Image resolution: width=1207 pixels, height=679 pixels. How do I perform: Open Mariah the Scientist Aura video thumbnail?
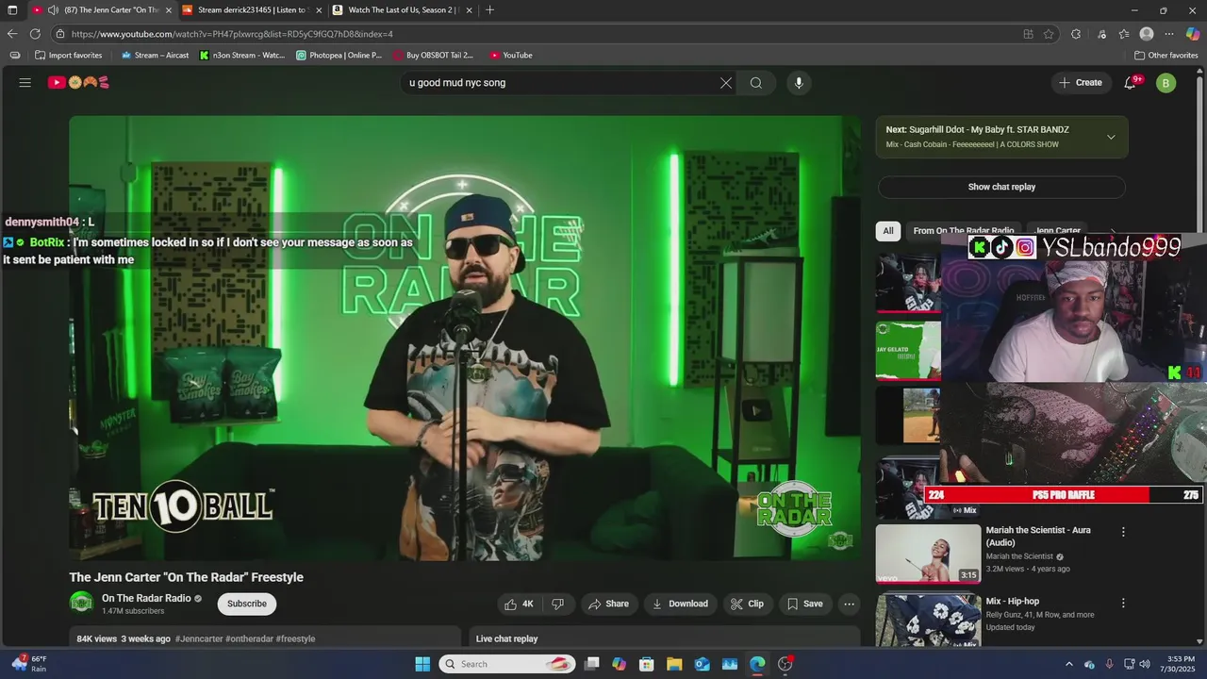pyautogui.click(x=928, y=554)
